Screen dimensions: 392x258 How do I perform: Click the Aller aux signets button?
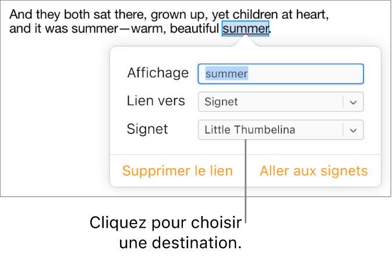coord(313,171)
